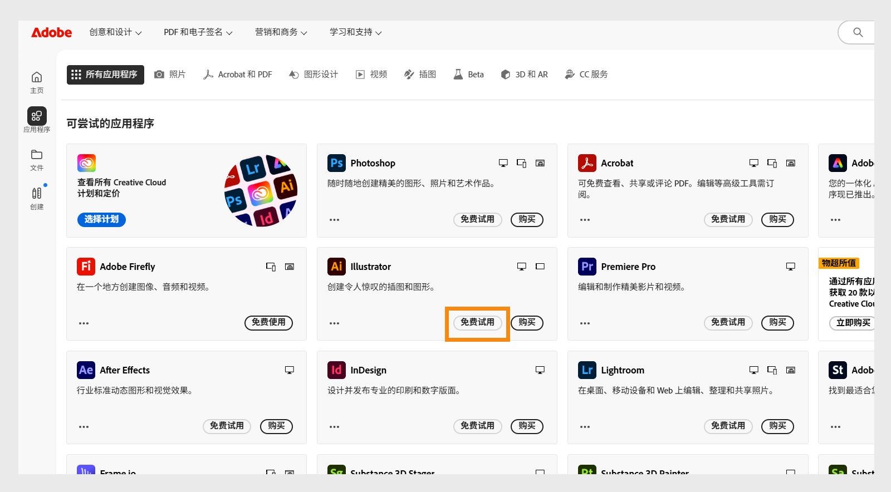The height and width of the screenshot is (492, 891).
Task: Start Premiere Pro 免费试用
Action: click(728, 323)
